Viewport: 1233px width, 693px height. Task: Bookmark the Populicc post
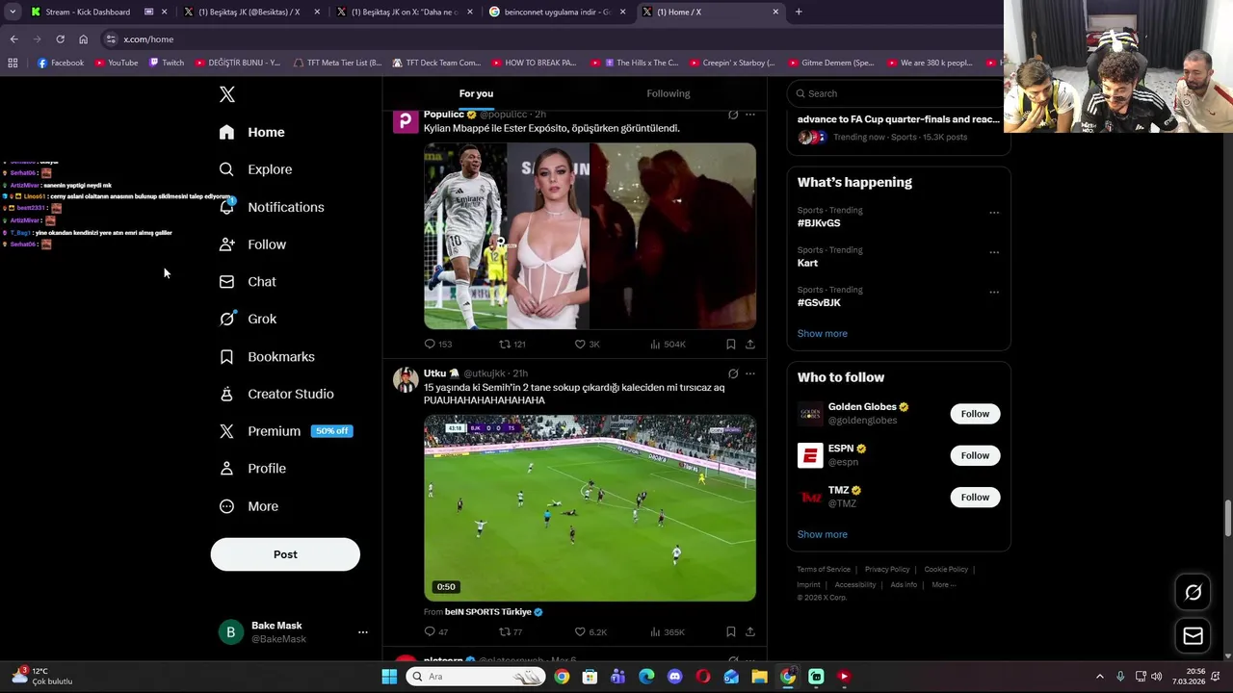point(731,344)
